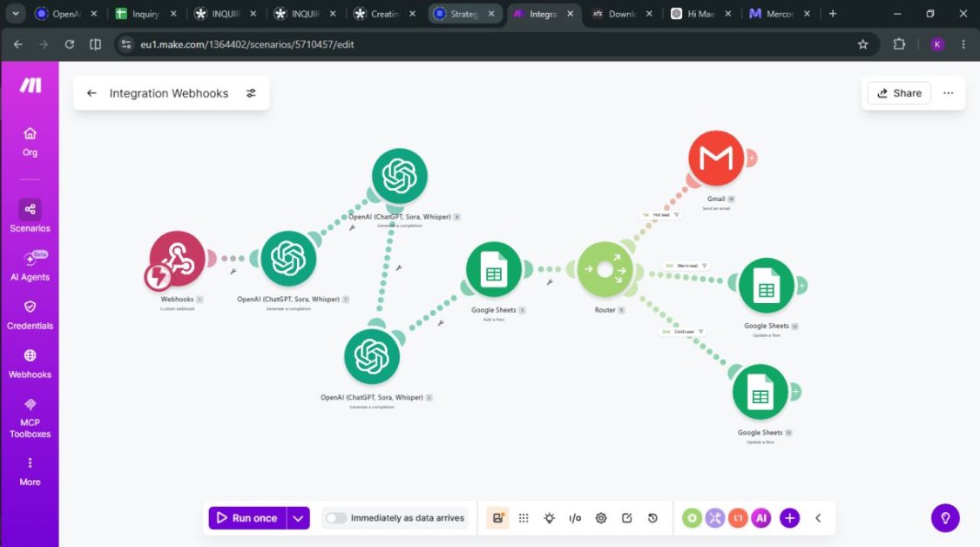Click the instant trigger lightning badge on Webhooks

click(159, 276)
